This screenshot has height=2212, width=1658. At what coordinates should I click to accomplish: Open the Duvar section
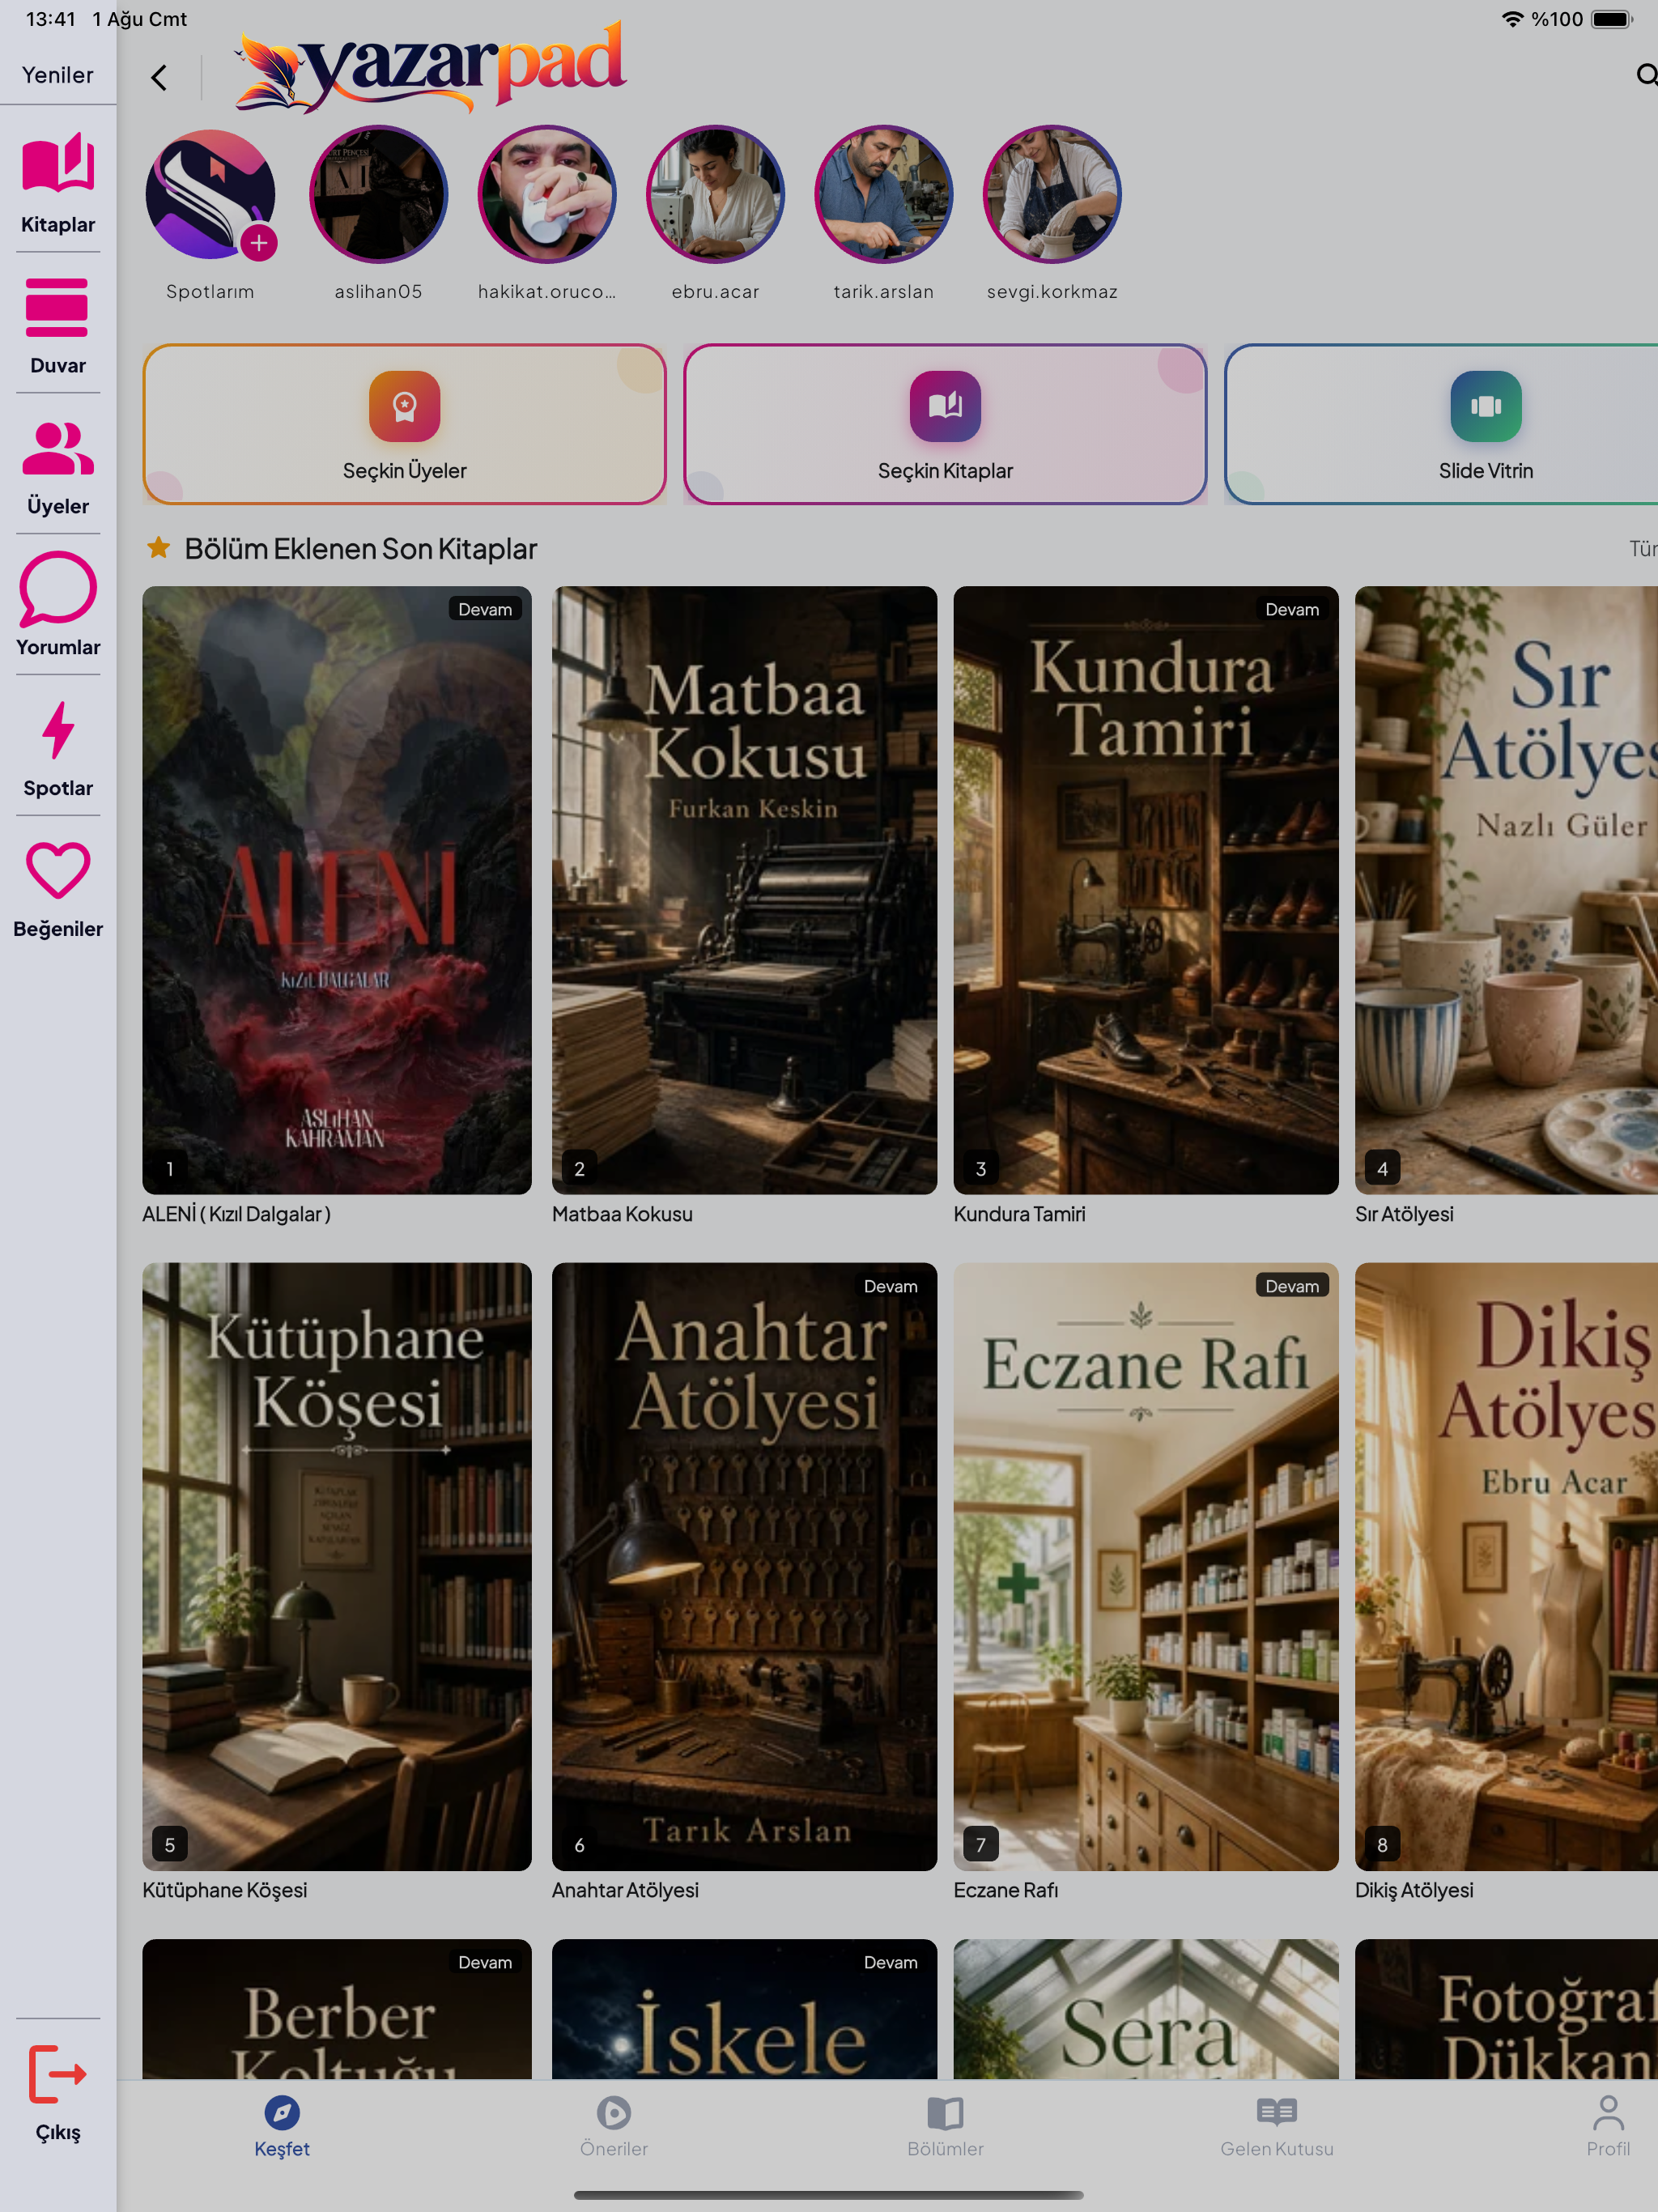(58, 325)
